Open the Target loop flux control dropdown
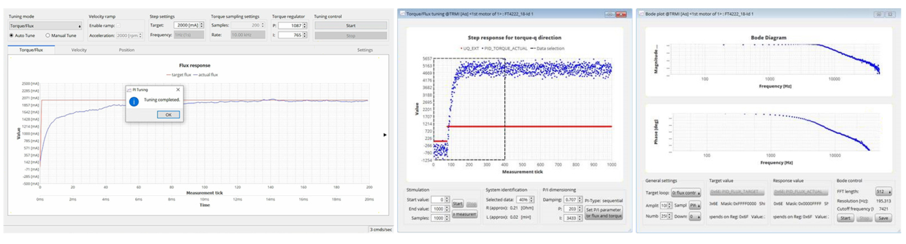 tap(686, 193)
